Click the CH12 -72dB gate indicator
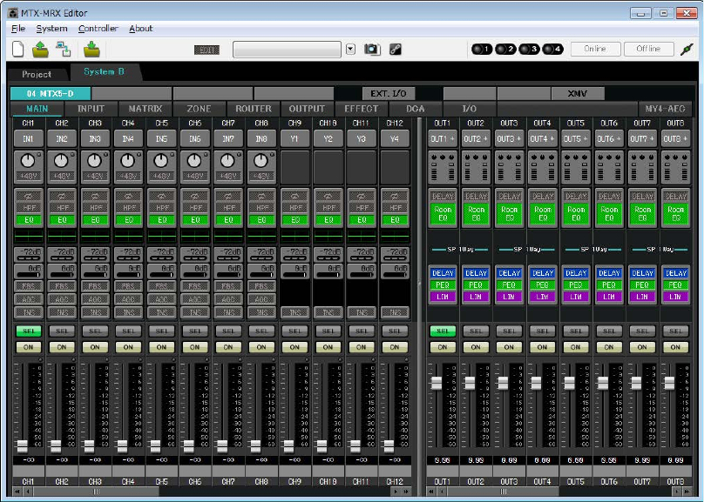Viewport: 704px width, 502px height. (x=395, y=254)
